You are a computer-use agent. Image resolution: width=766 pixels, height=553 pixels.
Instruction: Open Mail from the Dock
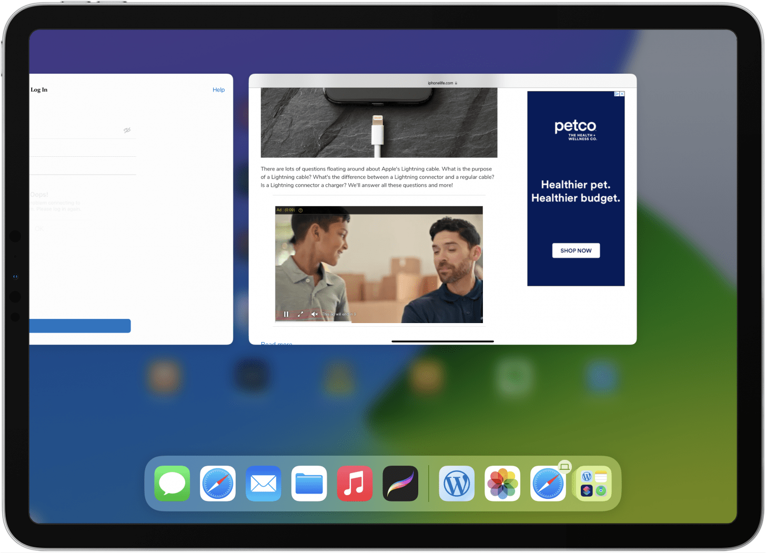264,483
